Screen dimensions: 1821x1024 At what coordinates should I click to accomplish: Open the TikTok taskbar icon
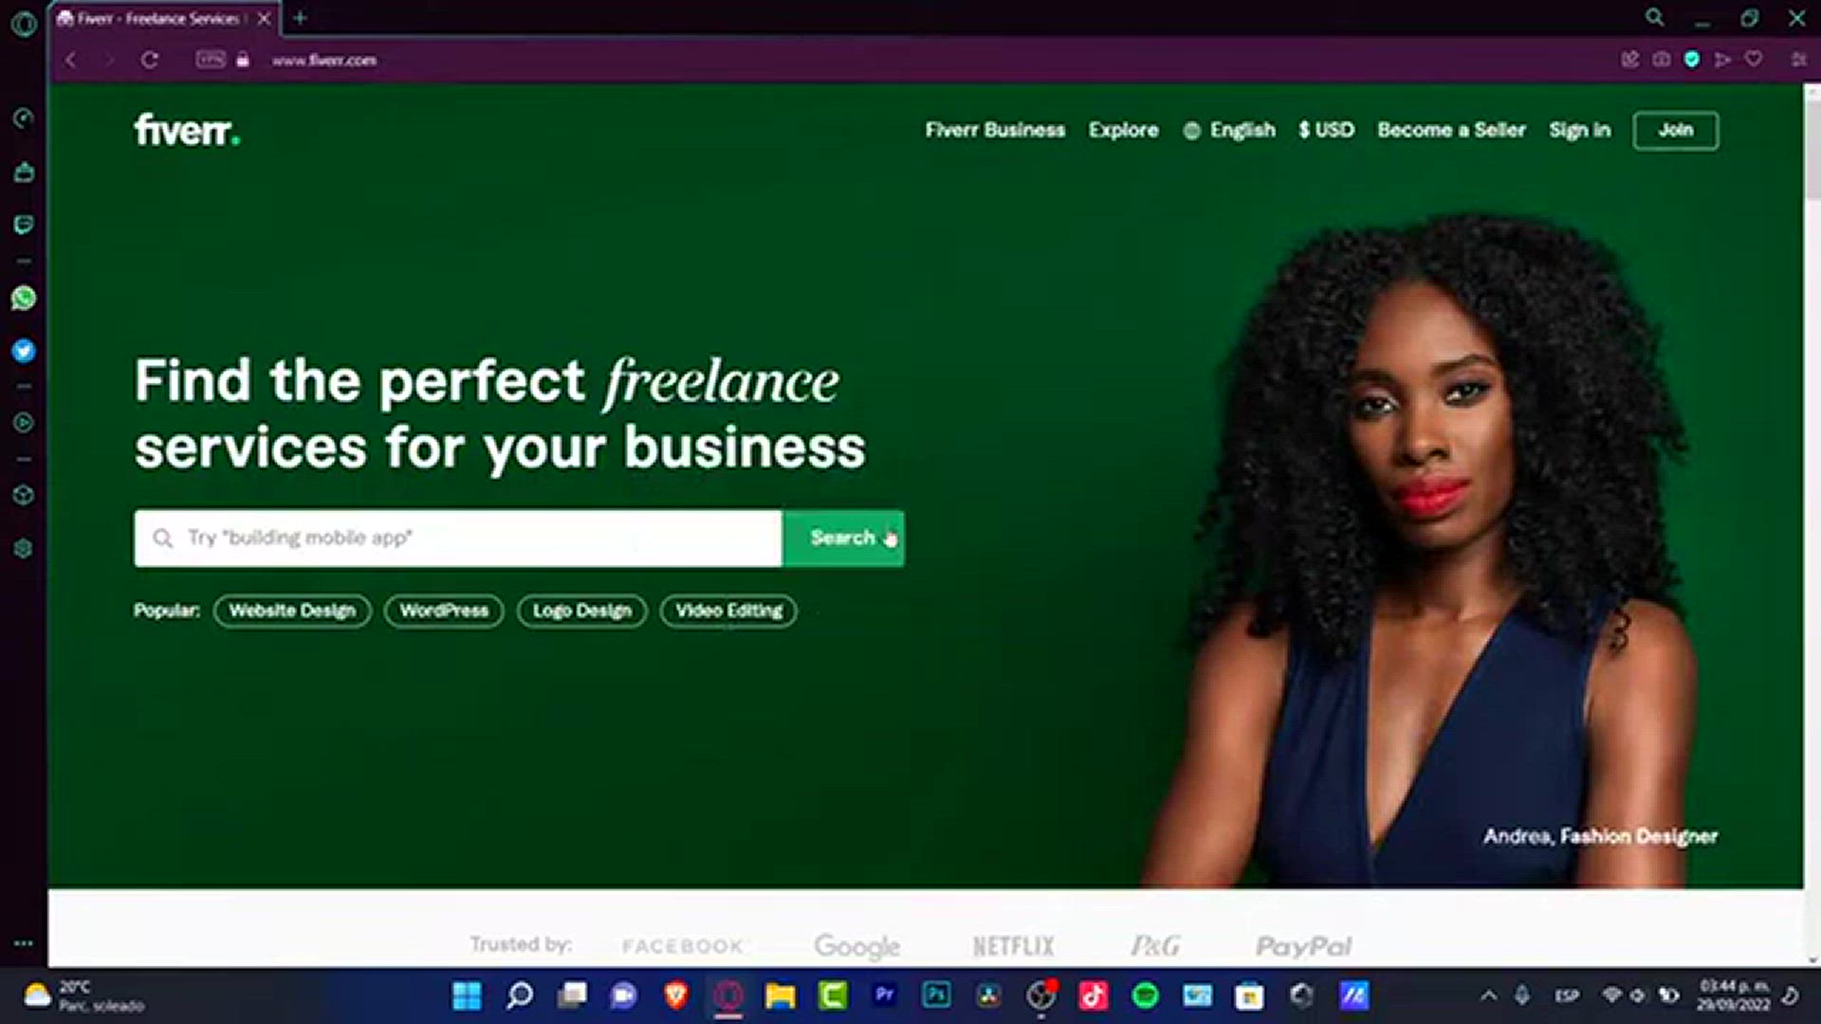click(x=1093, y=996)
